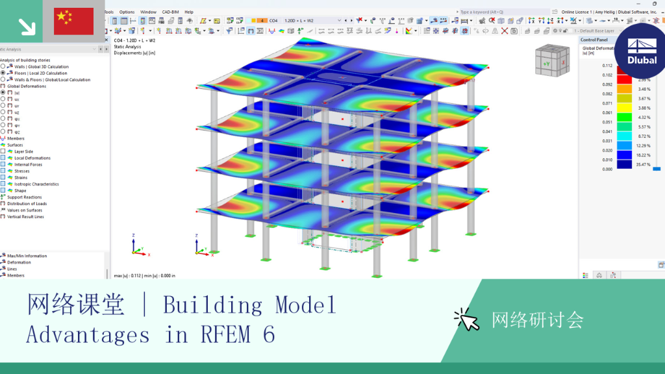
Task: Open the CAD-BIM menu
Action: 170,12
